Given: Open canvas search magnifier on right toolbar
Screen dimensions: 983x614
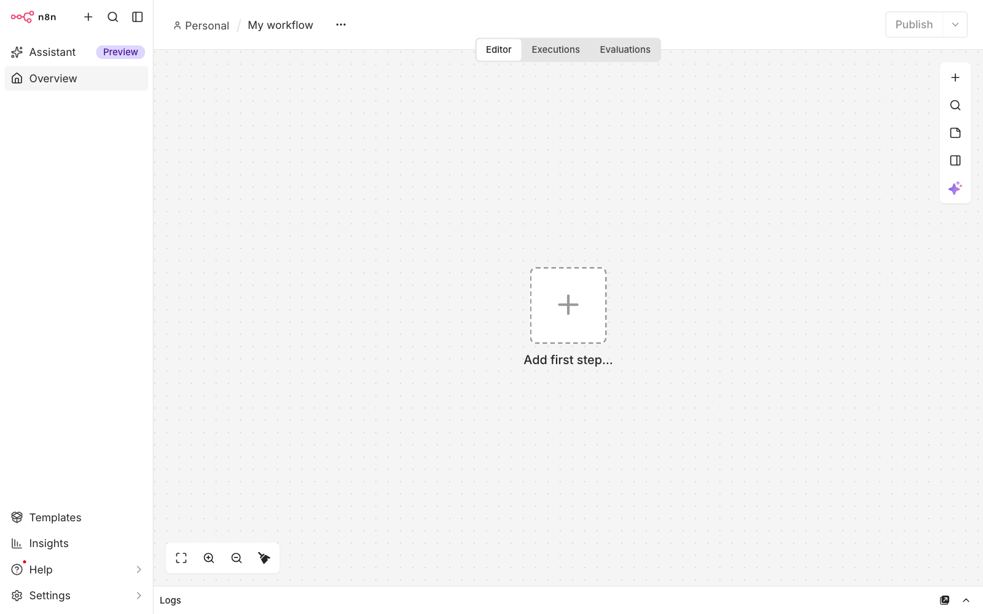Looking at the screenshot, I should [x=955, y=106].
